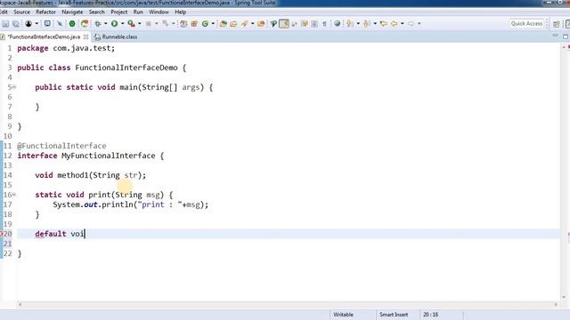Open the Run menu

pyautogui.click(x=138, y=12)
